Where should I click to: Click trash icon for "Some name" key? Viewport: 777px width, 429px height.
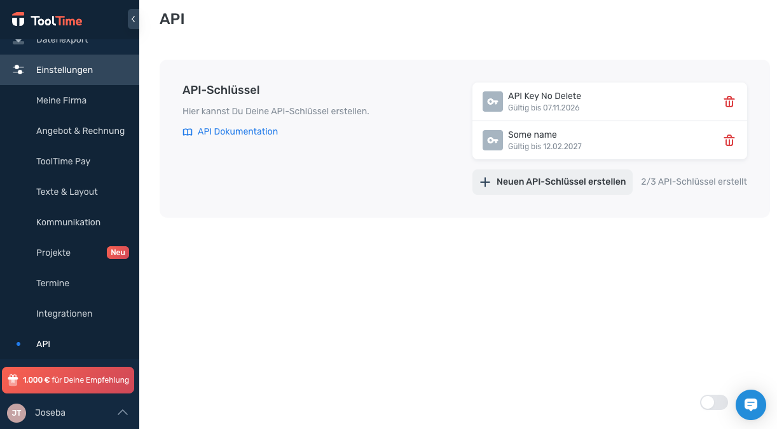tap(729, 140)
